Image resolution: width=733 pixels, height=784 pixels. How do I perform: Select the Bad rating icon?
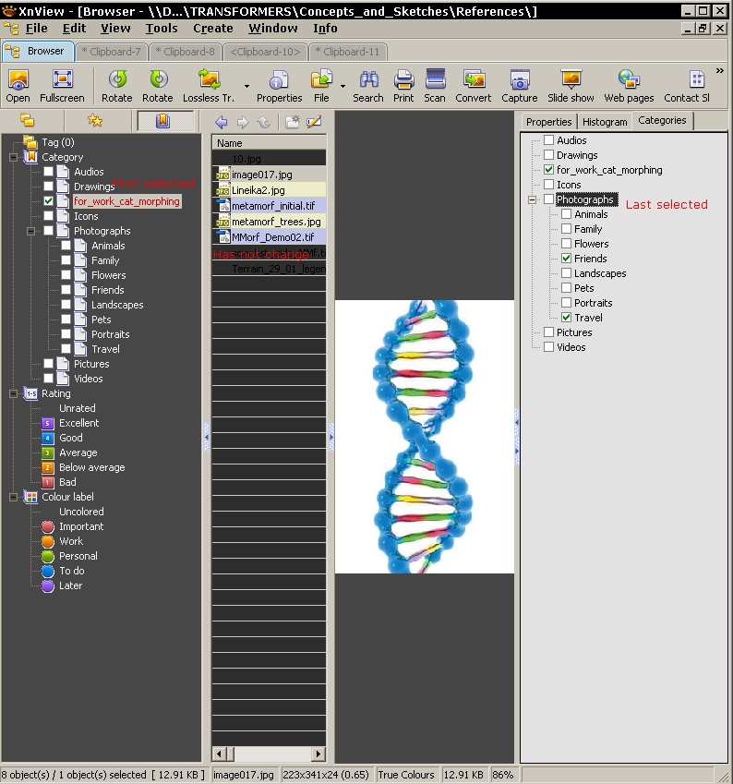[47, 483]
